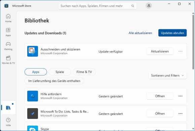Open the Home section in sidebar
Image resolution: width=195 pixels, height=131 pixels.
(x=8, y=18)
